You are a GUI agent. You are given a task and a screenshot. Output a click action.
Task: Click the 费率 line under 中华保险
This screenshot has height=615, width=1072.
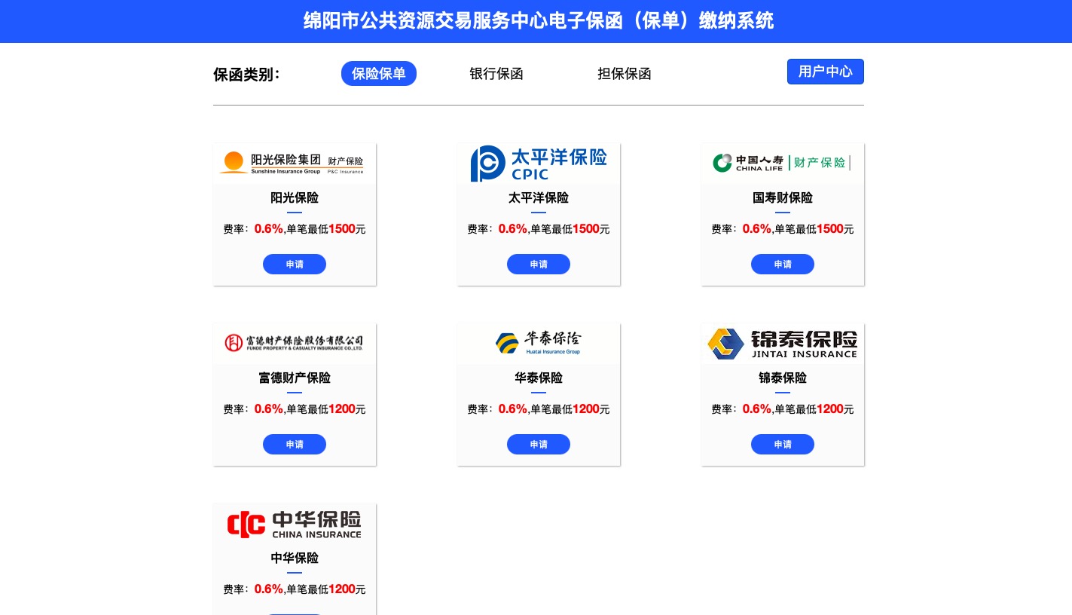coord(295,589)
